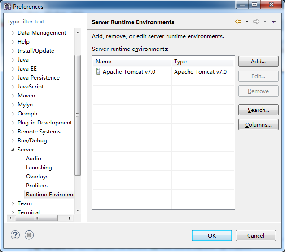Expand the Mylyn tree node
The height and width of the screenshot is (252, 285).
[x=13, y=105]
